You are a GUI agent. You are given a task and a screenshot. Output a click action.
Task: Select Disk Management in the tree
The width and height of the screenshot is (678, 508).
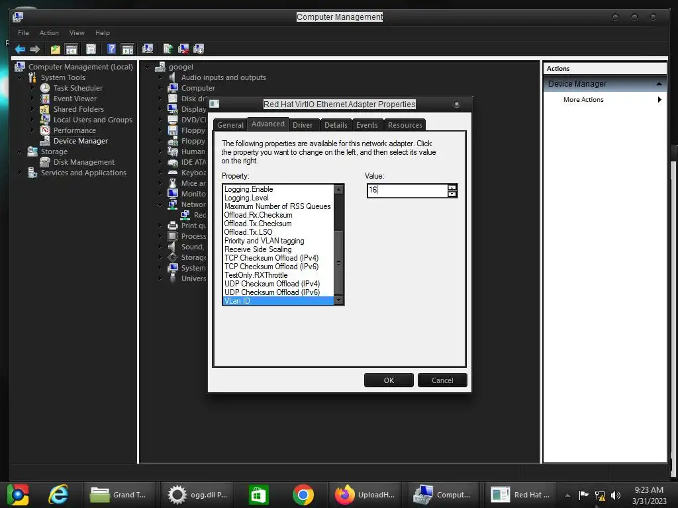pyautogui.click(x=84, y=162)
